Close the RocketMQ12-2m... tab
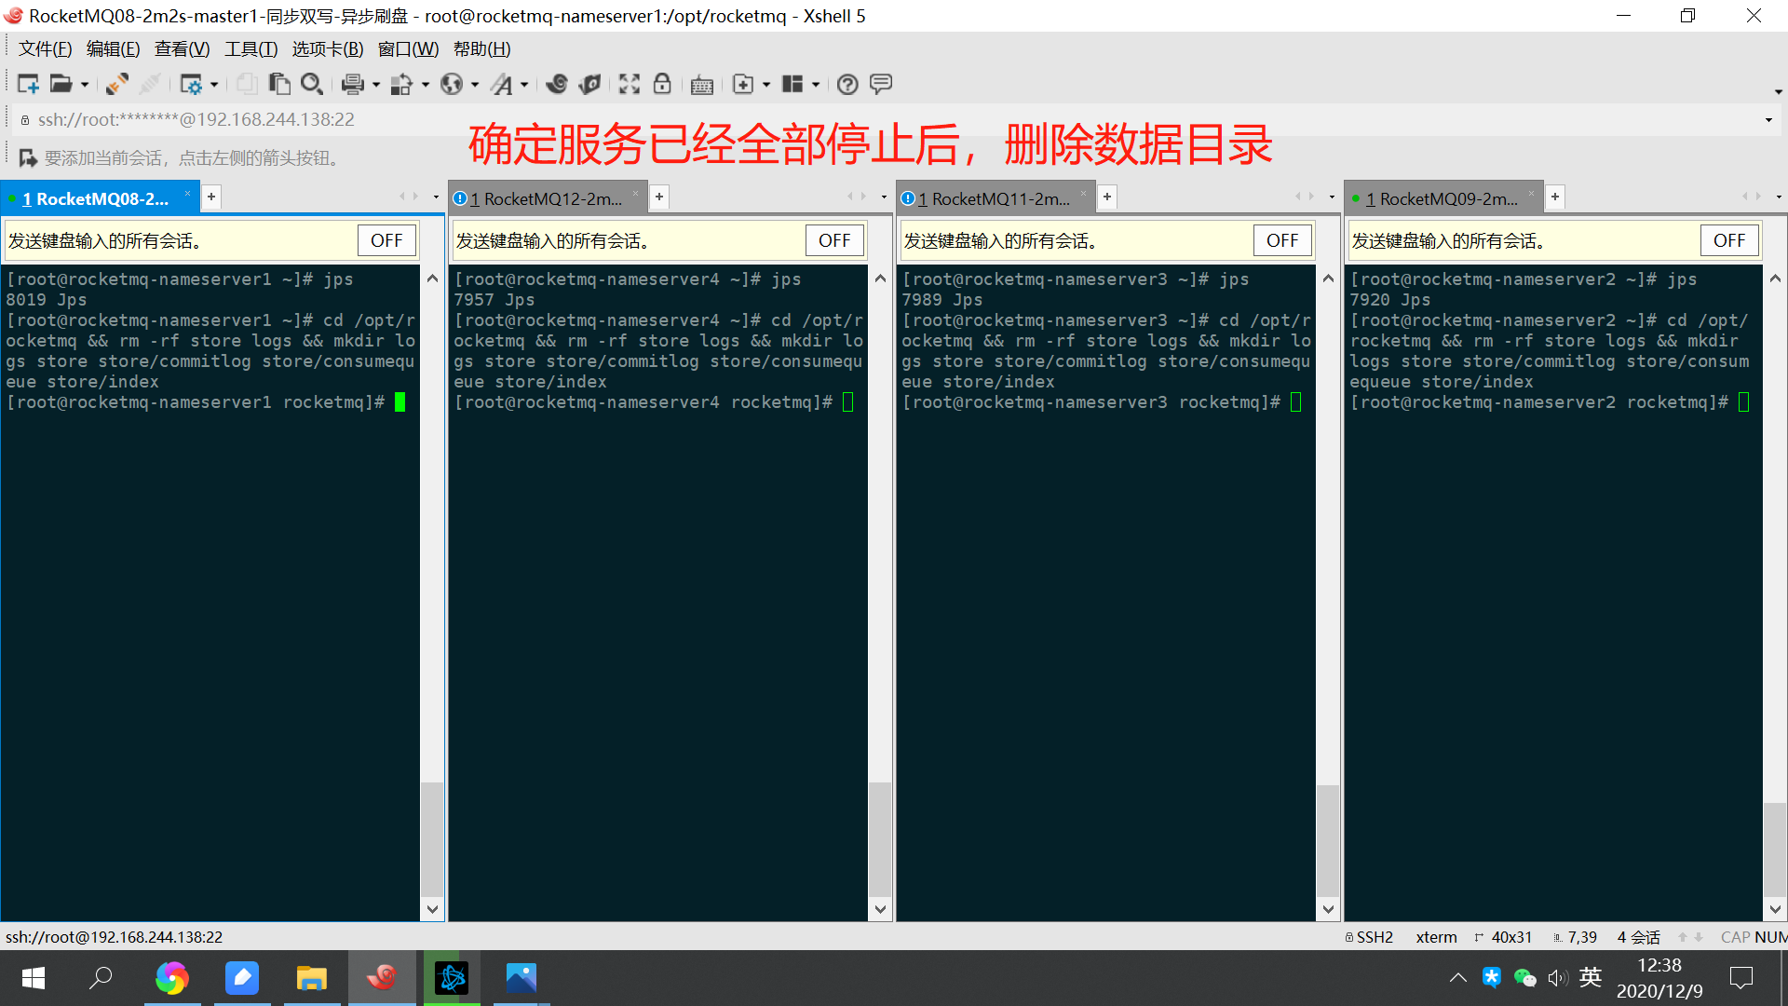The width and height of the screenshot is (1788, 1006). pyautogui.click(x=636, y=193)
